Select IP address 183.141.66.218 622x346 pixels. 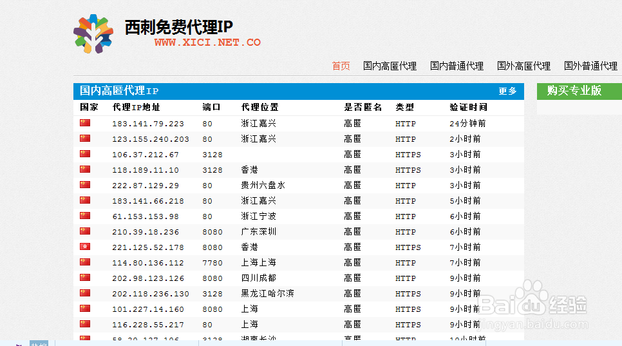coord(148,201)
